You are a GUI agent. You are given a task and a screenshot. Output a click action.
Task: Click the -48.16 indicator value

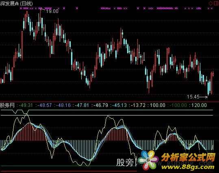[x=63, y=105]
